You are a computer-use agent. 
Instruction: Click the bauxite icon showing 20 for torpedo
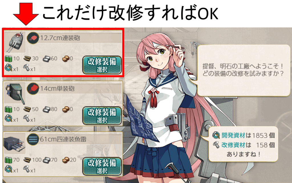[66, 160]
